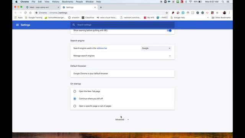Screen dimensions: 245x138
Task: Open the People menu
Action: click(79, 2)
